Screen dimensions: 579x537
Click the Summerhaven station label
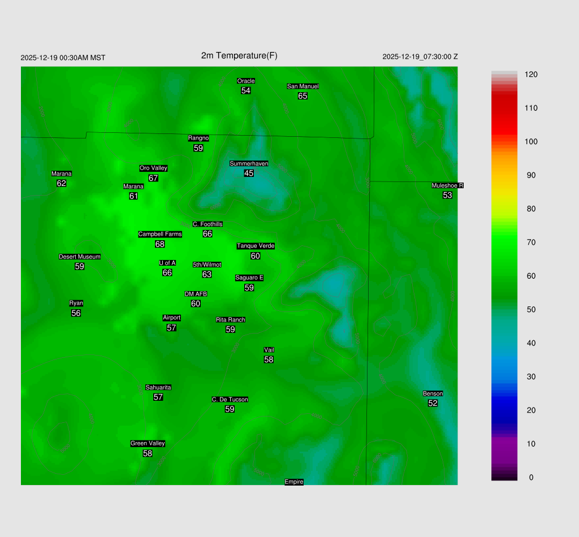click(249, 164)
